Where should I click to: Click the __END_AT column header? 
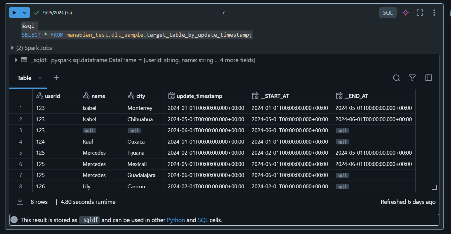[374, 96]
